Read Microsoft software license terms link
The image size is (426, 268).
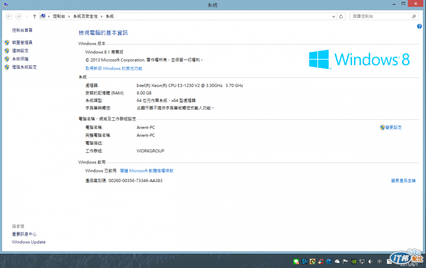point(147,171)
